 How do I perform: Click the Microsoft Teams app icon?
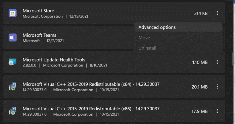(x=13, y=37)
